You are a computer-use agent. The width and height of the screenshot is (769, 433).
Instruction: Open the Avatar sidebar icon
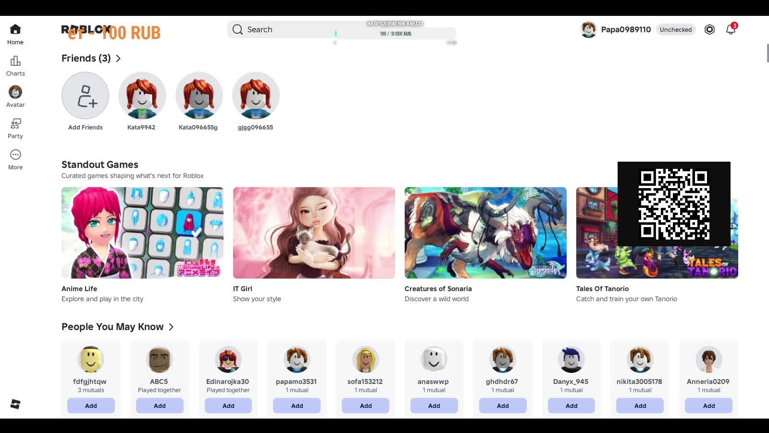[x=15, y=92]
